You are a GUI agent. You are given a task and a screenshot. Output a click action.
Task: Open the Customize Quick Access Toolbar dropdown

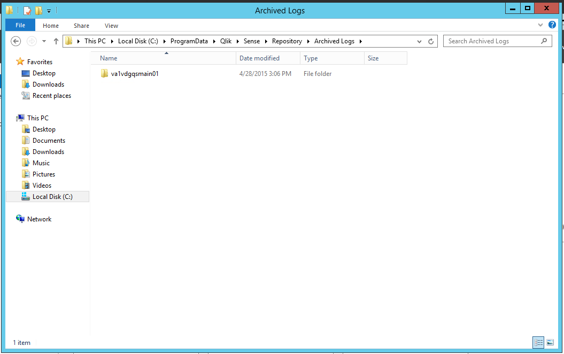click(49, 11)
